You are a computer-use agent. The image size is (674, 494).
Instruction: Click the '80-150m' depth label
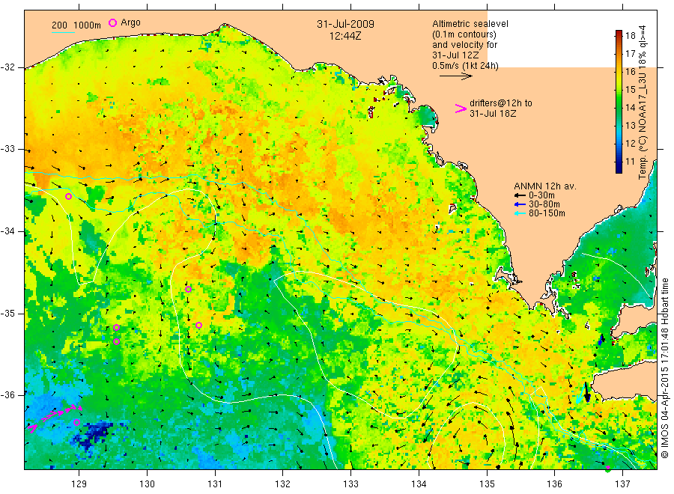tap(547, 213)
